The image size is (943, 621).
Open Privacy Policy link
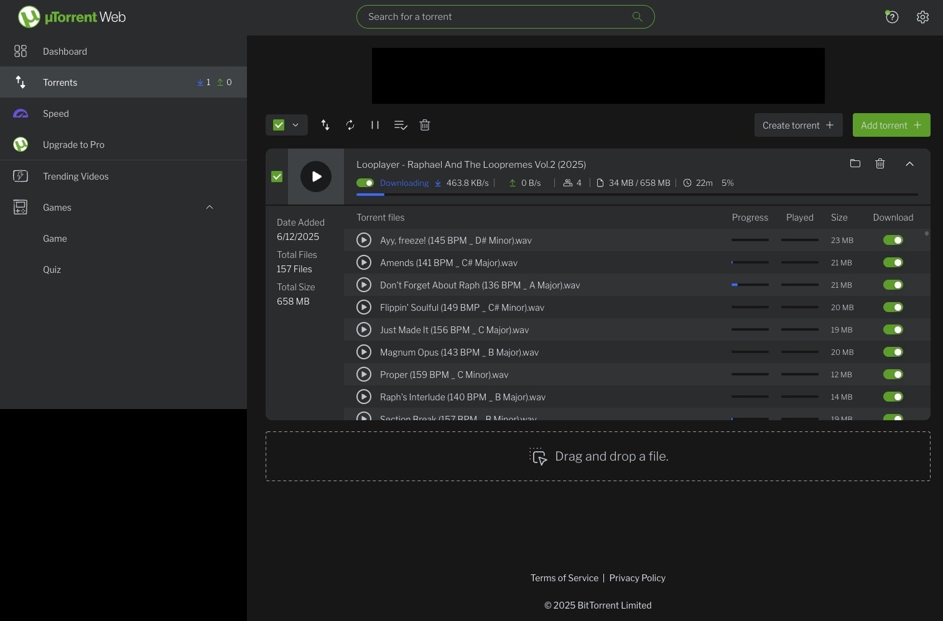[x=637, y=577]
